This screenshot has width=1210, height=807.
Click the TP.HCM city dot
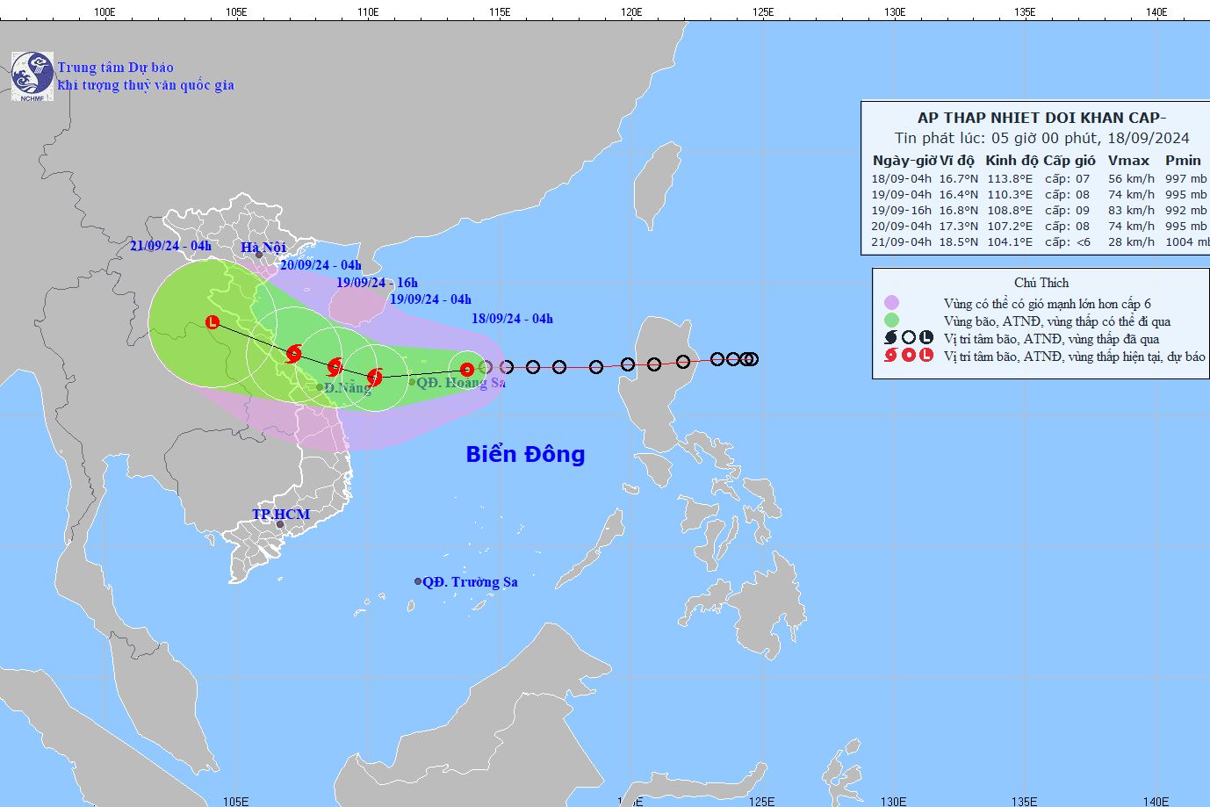click(x=280, y=524)
